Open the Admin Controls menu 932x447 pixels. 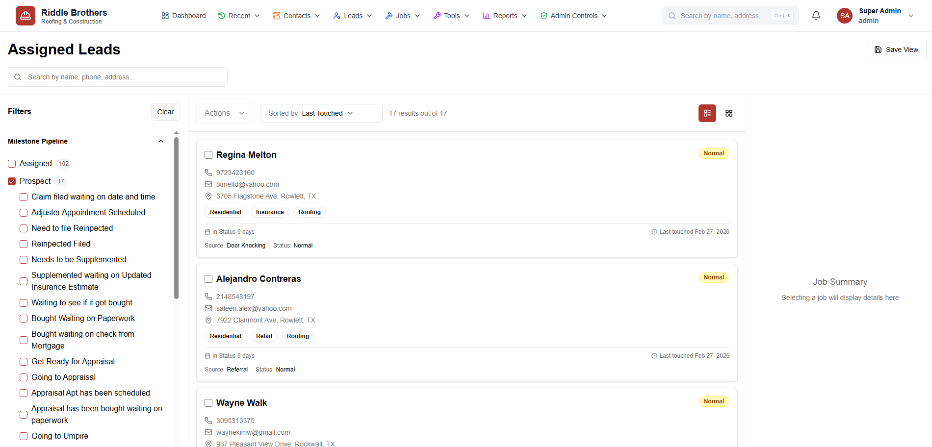(573, 15)
